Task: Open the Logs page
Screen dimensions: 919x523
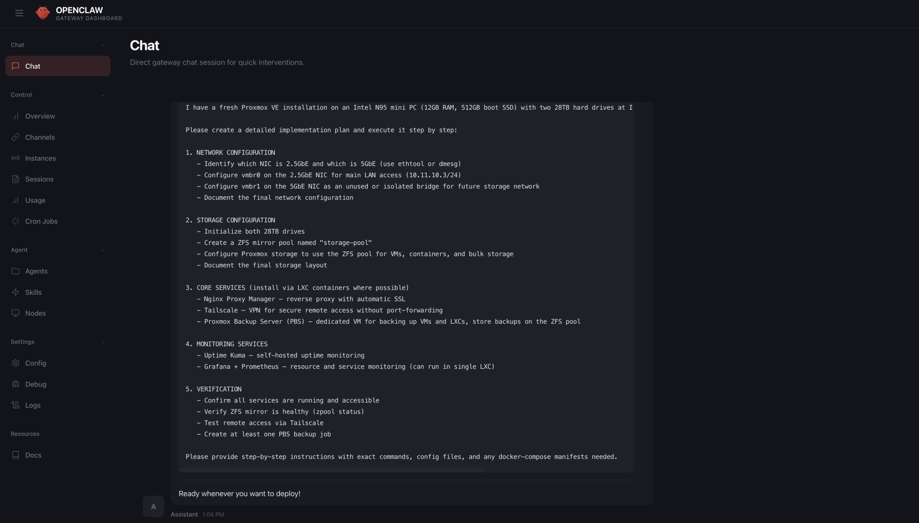Action: pos(33,405)
